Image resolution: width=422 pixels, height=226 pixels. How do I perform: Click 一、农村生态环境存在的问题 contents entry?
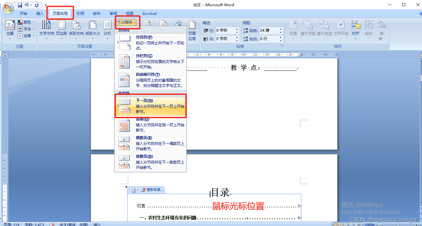coord(168,218)
